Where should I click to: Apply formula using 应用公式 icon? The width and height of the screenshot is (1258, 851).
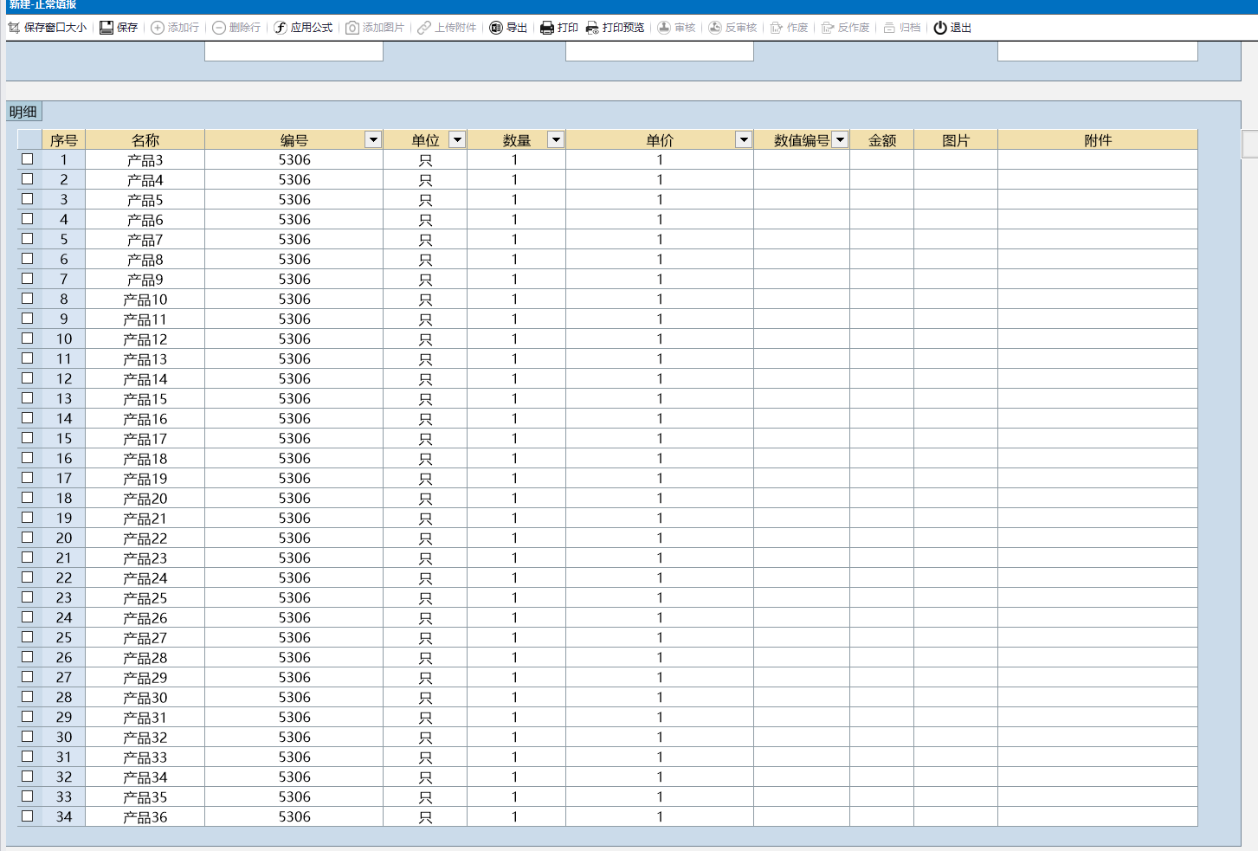[x=281, y=28]
